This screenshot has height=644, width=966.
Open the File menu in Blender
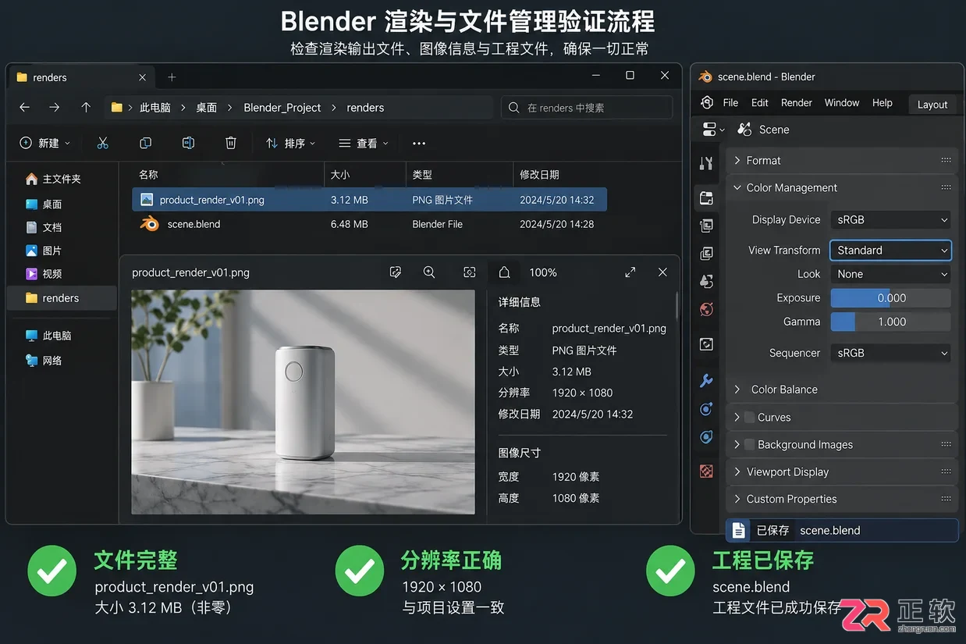point(730,103)
